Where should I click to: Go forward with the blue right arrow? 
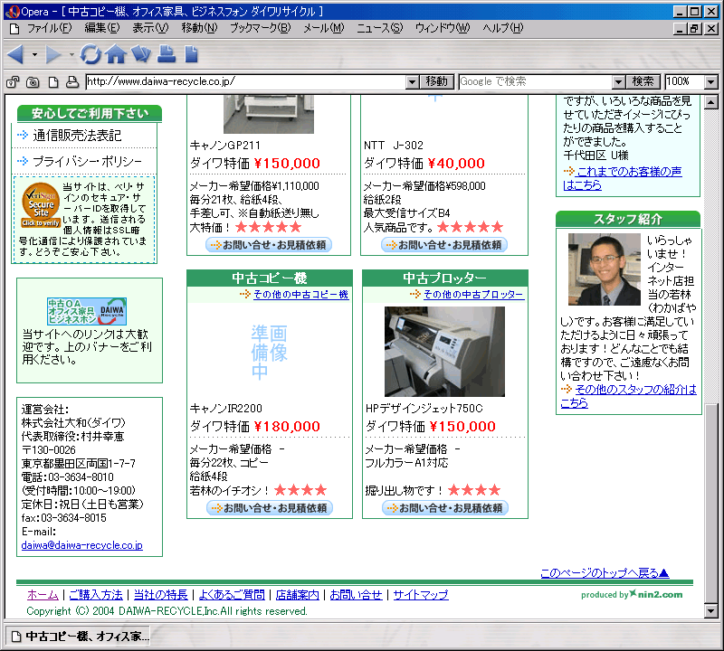click(53, 54)
